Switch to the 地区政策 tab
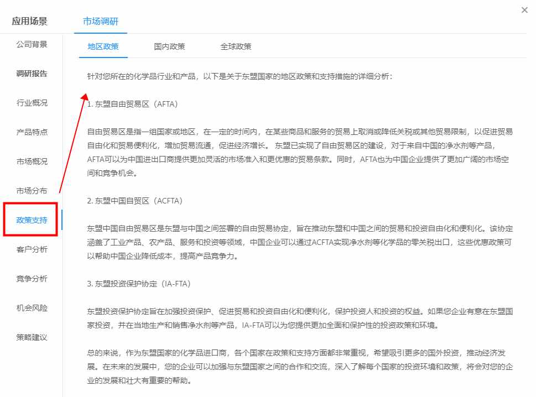Viewport: 536px width, 397px height. (103, 46)
